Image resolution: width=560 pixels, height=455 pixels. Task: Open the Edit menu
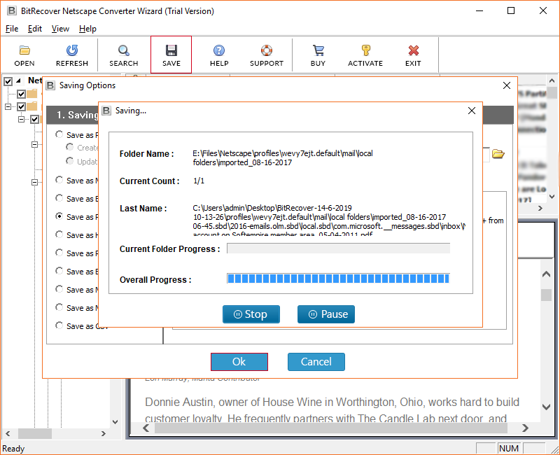pos(34,29)
